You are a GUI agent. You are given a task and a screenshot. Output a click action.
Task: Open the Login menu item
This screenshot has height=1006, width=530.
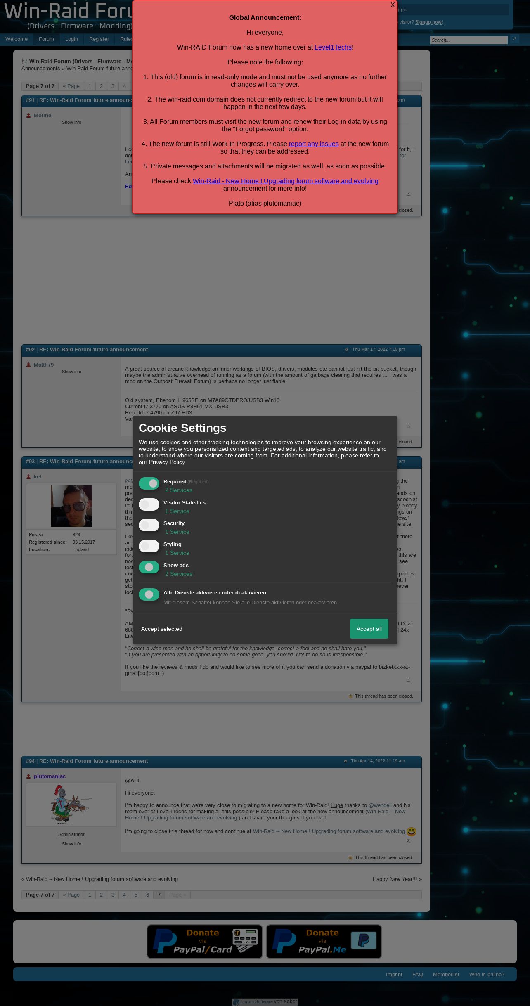71,39
